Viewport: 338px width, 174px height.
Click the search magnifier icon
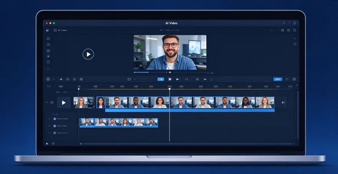[x=295, y=30]
